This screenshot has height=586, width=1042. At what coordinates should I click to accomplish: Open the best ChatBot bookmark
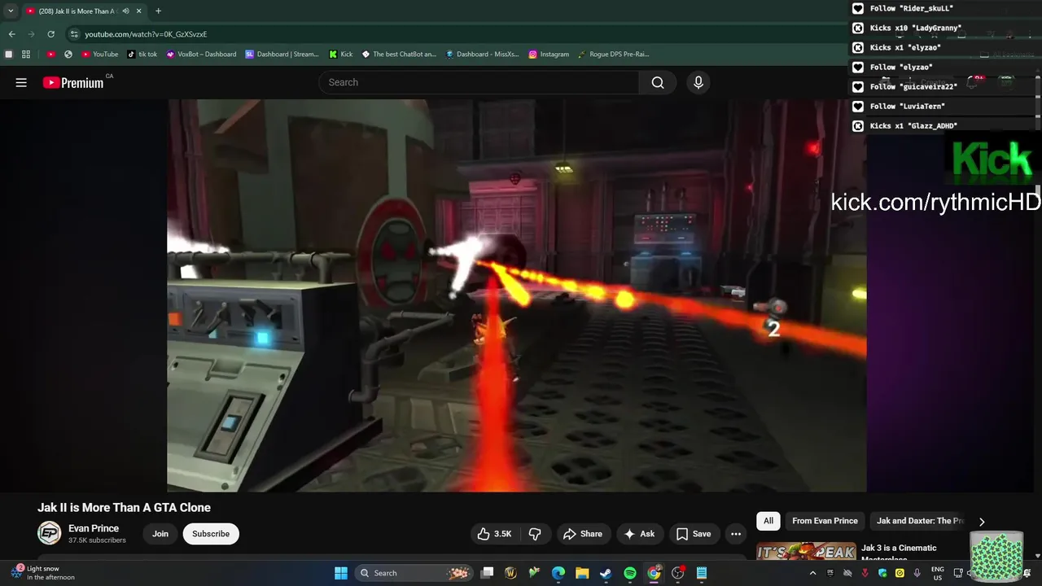399,55
